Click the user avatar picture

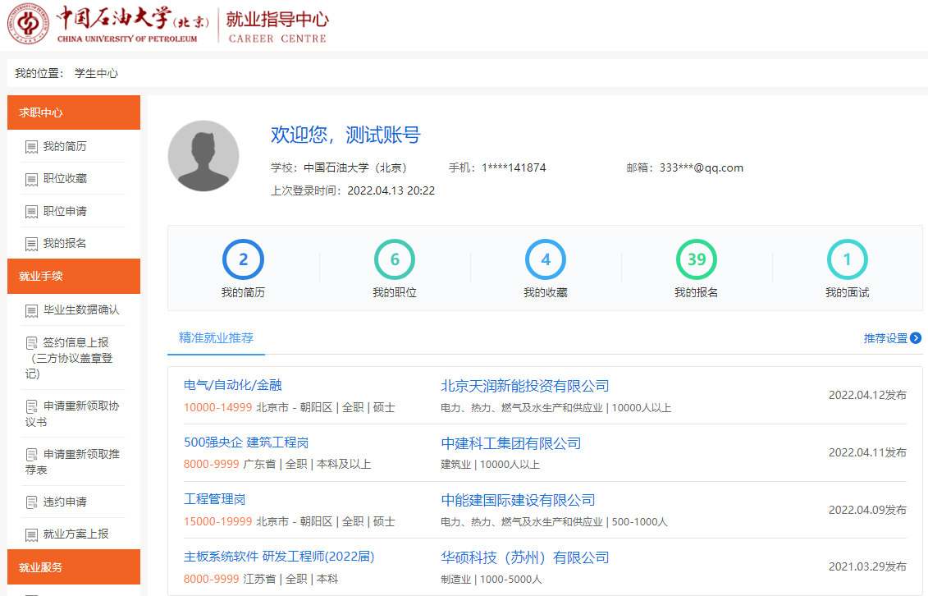[x=203, y=156]
